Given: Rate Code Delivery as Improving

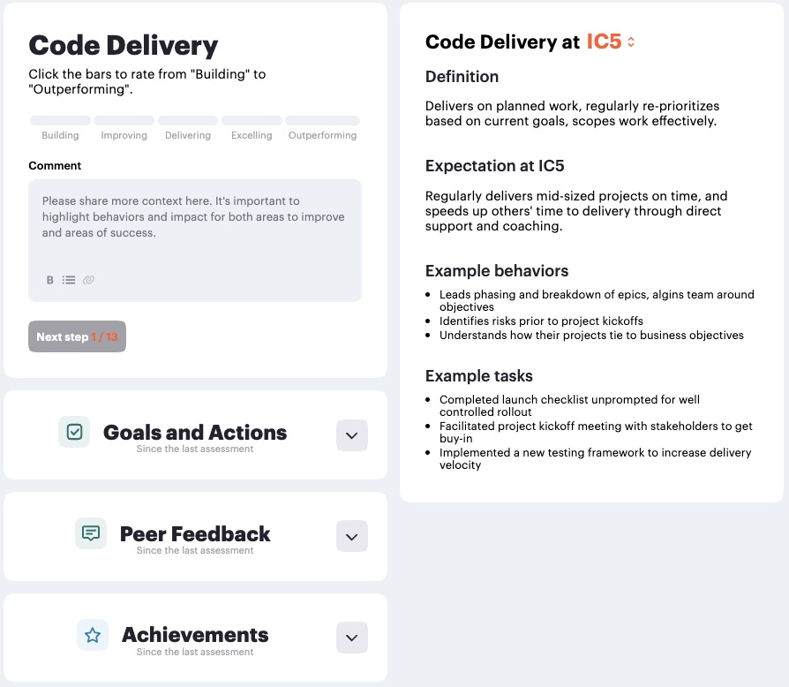Looking at the screenshot, I should [124, 121].
